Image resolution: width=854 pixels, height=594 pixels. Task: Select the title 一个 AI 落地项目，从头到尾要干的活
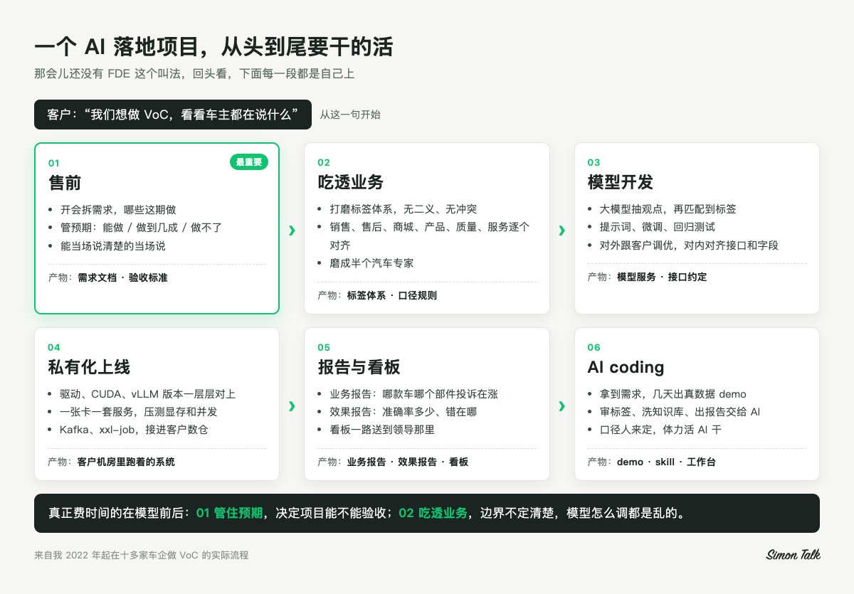click(213, 47)
